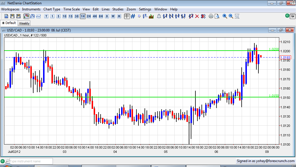Select the 1H hourly time scale
This screenshot has height=167, width=296.
pos(83,16)
